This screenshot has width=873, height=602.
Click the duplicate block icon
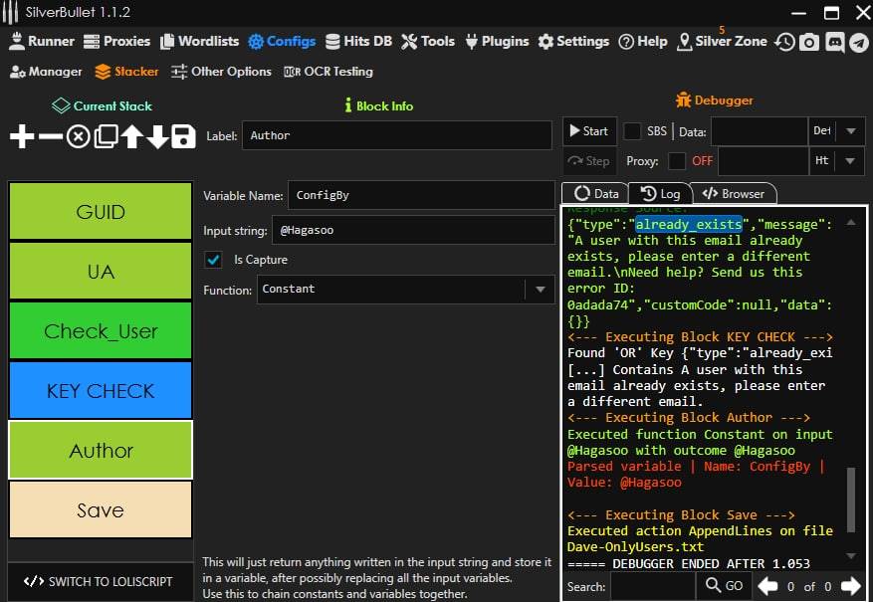coord(106,137)
